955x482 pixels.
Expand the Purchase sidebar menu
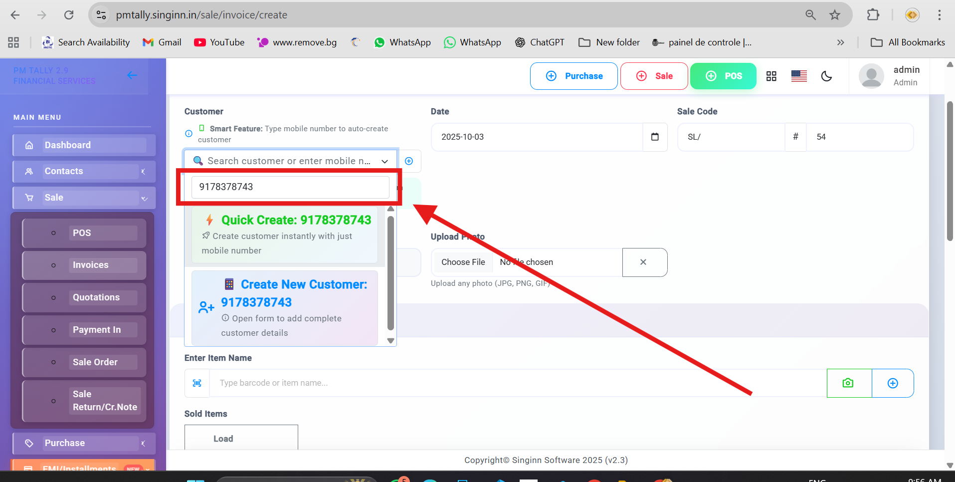point(84,443)
